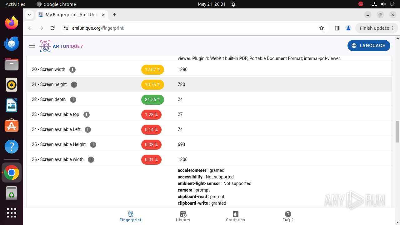This screenshot has width=400, height=225.
Task: Click Finish update button
Action: 377,28
